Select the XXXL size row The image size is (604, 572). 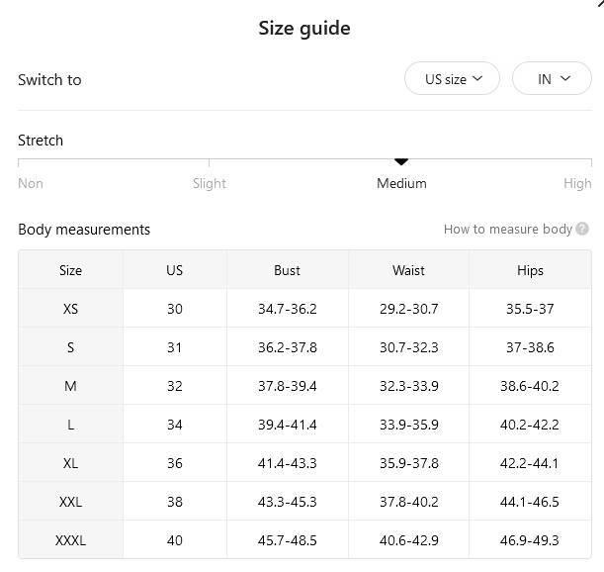tap(304, 540)
